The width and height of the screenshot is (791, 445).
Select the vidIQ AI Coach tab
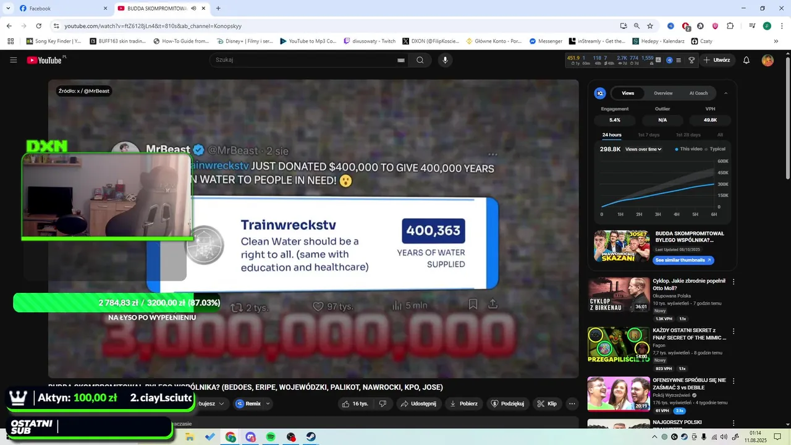(x=698, y=93)
